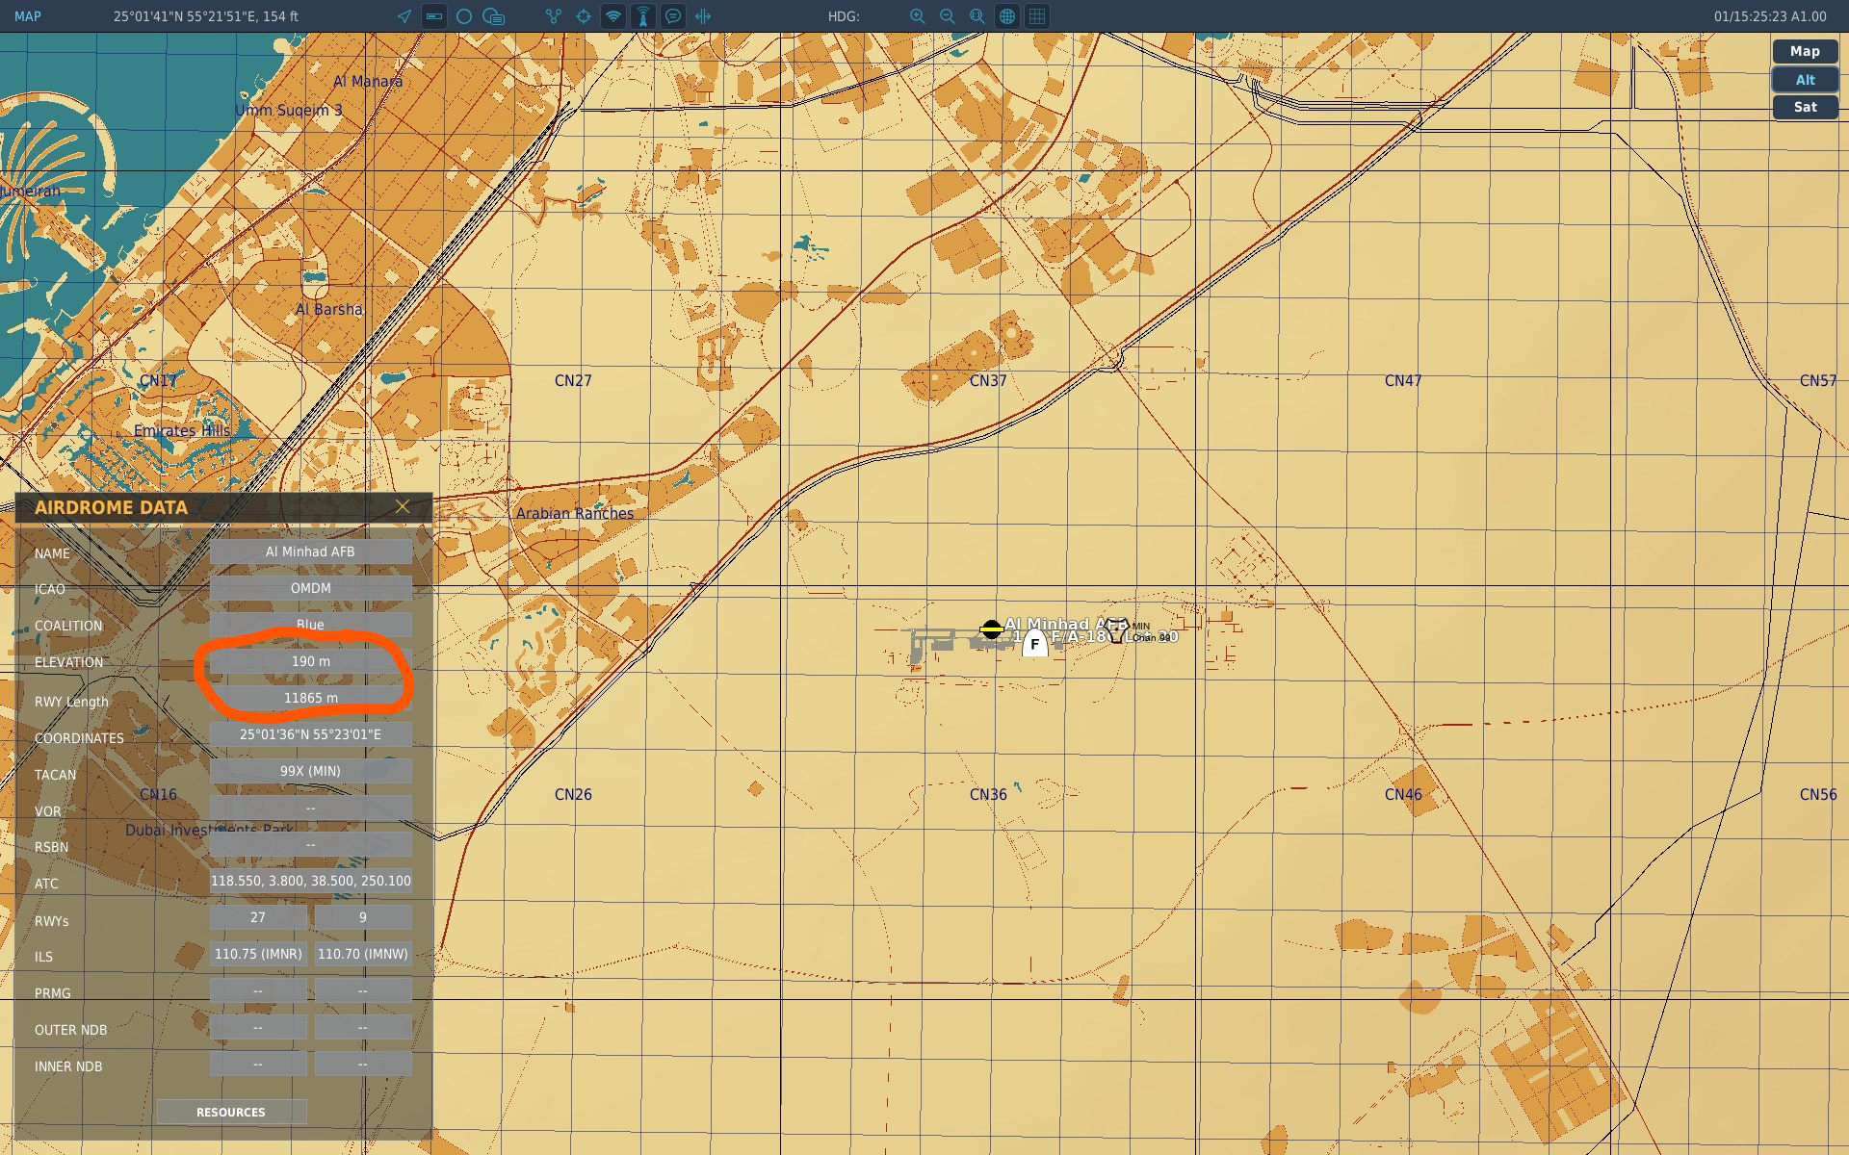Click the Arabian Ranches map label
This screenshot has height=1155, width=1849.
coord(575,514)
